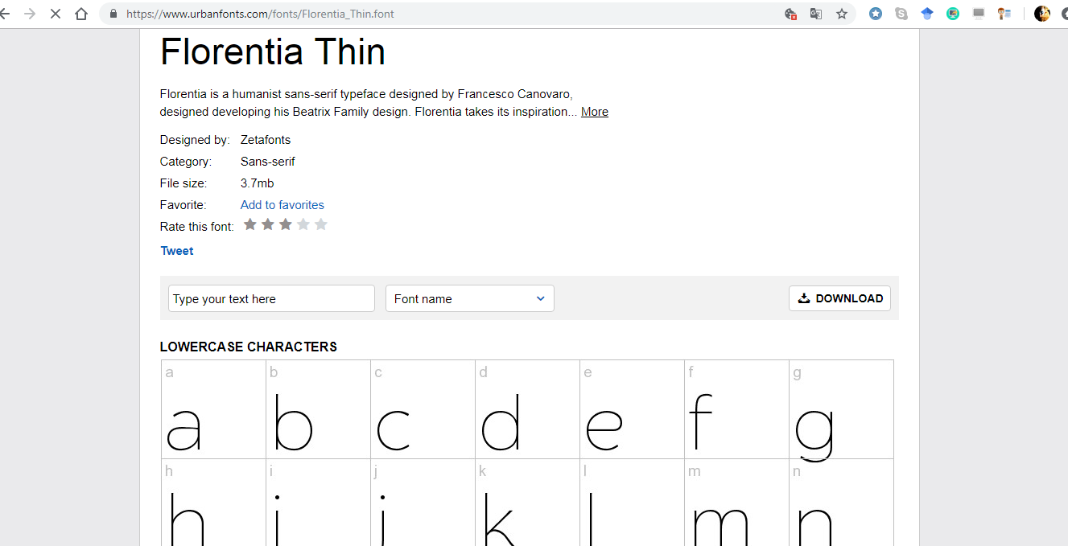Viewport: 1068px width, 546px height.
Task: Open the Font name dropdown
Action: 470,298
